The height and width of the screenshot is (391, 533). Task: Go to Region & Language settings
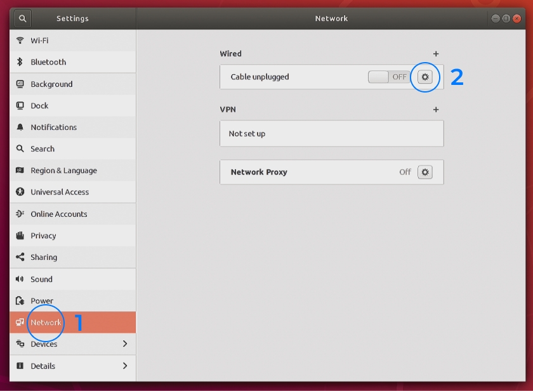tap(63, 170)
